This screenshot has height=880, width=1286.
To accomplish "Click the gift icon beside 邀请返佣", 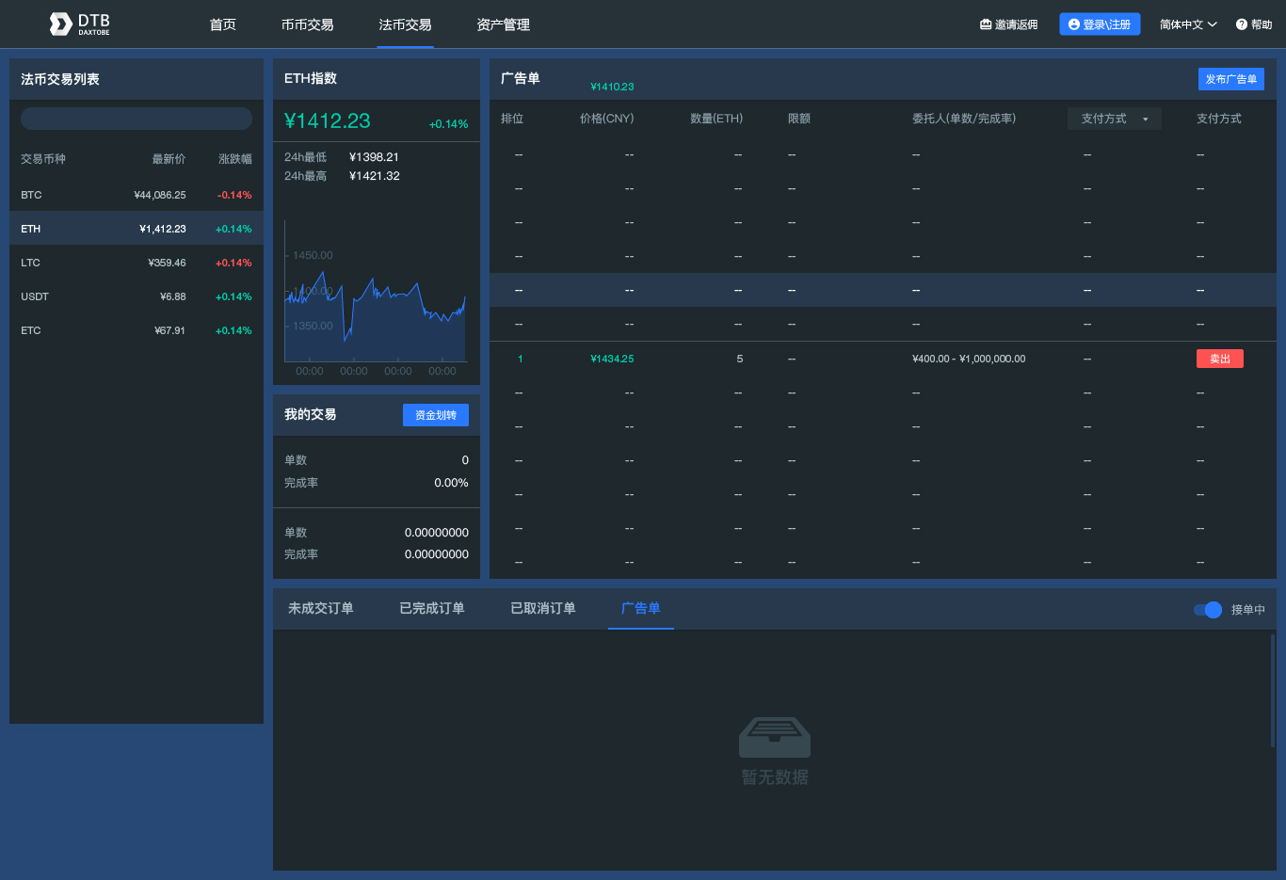I will (986, 24).
